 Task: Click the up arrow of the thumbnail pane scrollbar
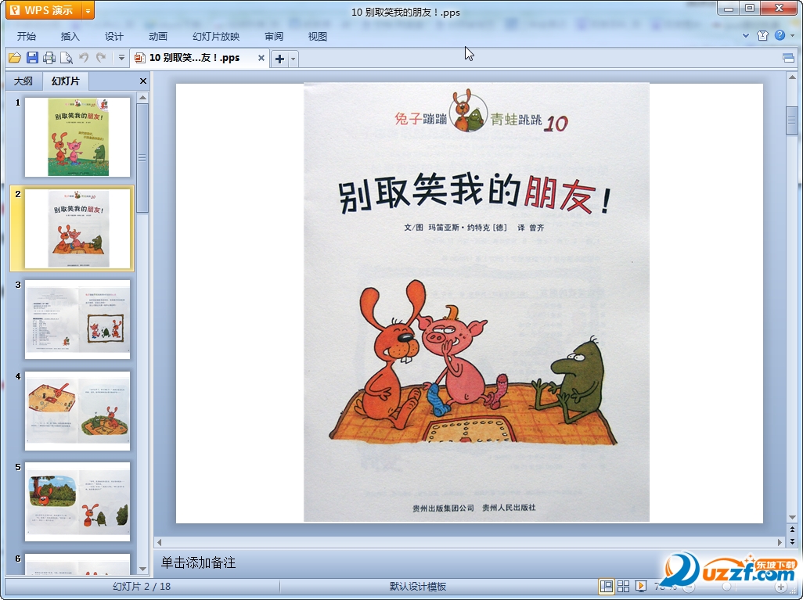tap(143, 97)
